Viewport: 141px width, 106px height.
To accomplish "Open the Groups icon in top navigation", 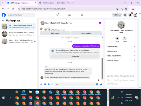I will point(82,15).
